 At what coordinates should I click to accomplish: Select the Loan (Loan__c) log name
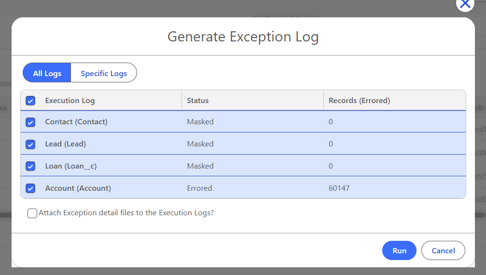click(x=71, y=166)
